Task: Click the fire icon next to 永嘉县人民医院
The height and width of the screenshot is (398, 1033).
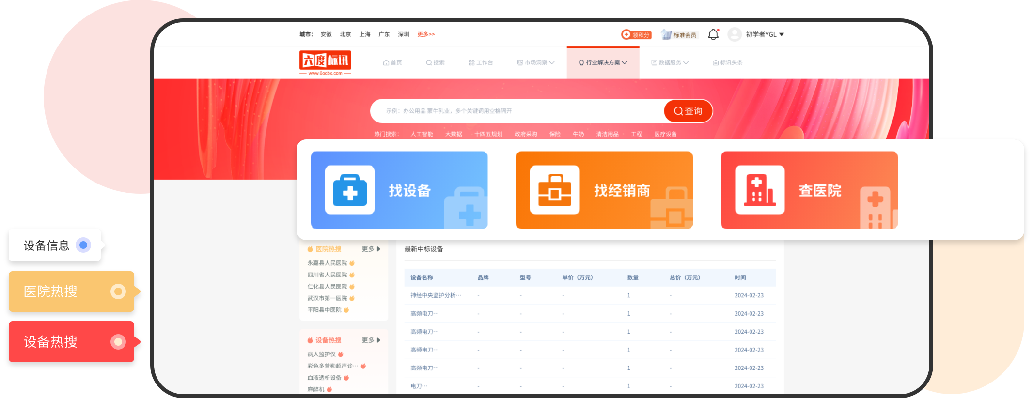Action: pos(352,263)
